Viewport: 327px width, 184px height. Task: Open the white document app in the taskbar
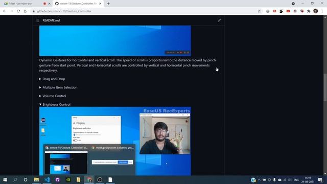tap(110, 179)
